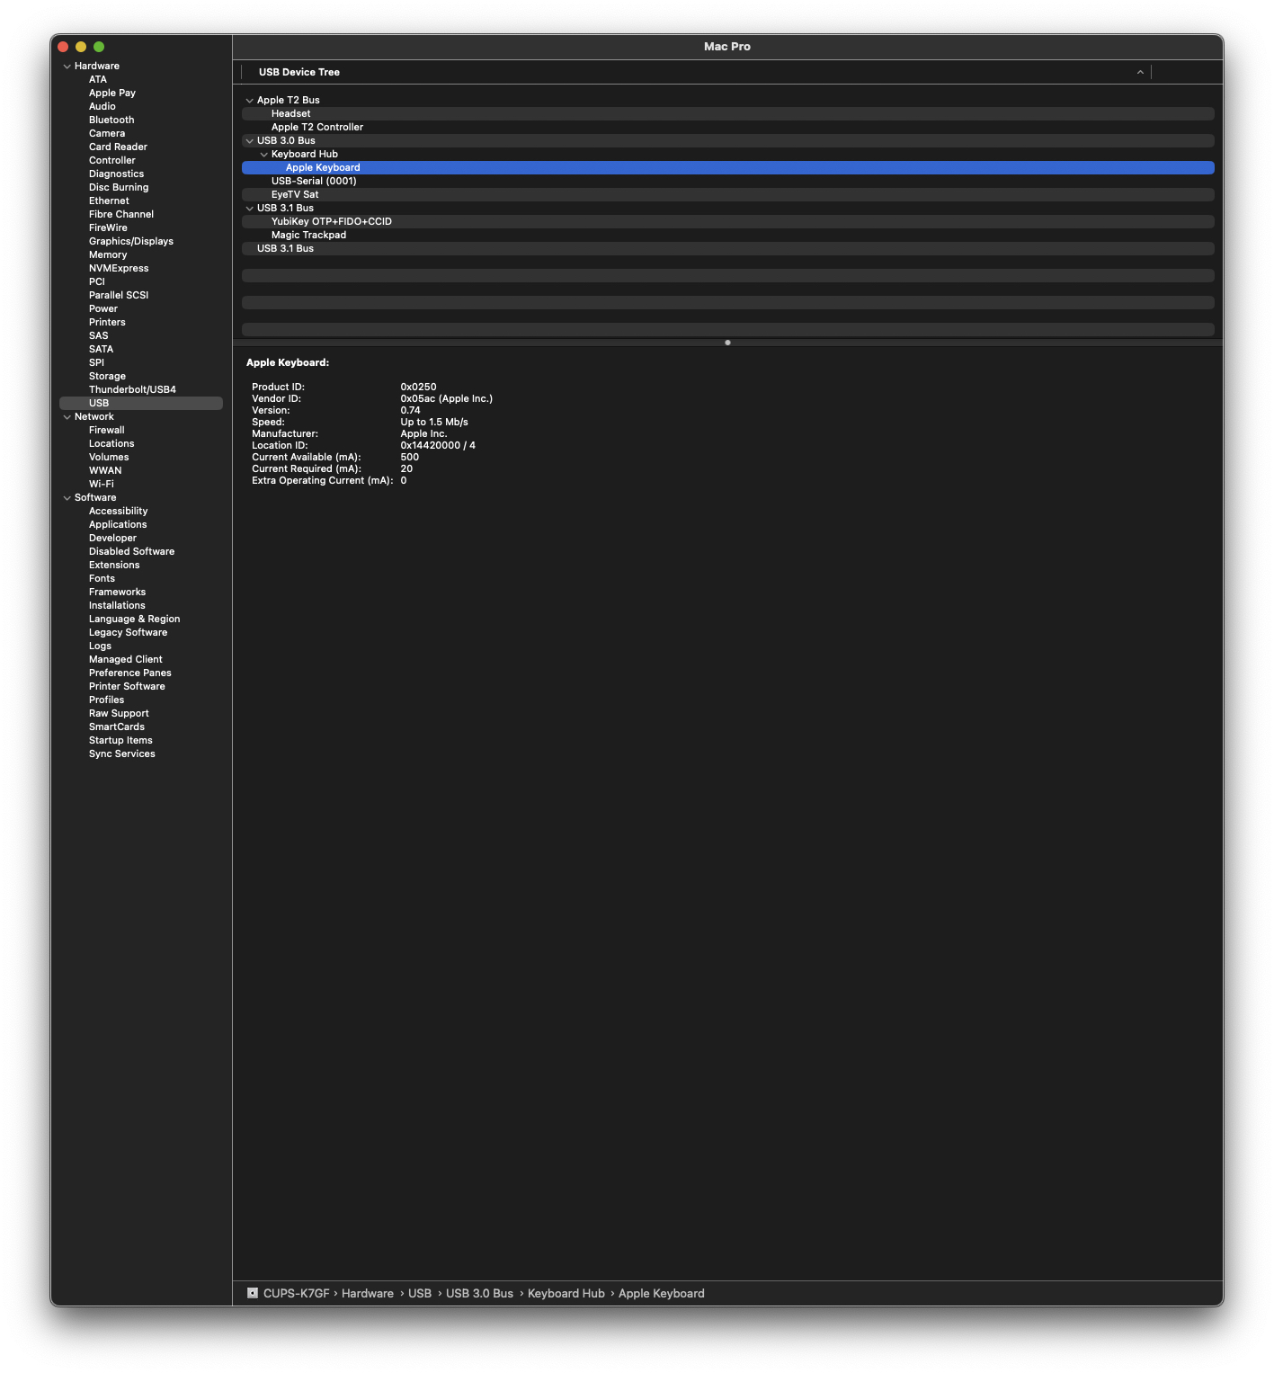Click the pane split divider handle dot
The height and width of the screenshot is (1373, 1274).
pyautogui.click(x=727, y=343)
